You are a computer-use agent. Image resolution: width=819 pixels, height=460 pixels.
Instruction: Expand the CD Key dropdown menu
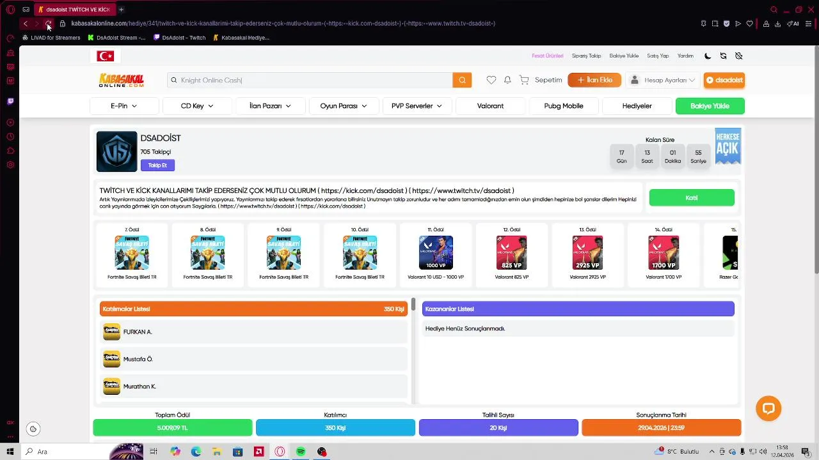pos(197,106)
